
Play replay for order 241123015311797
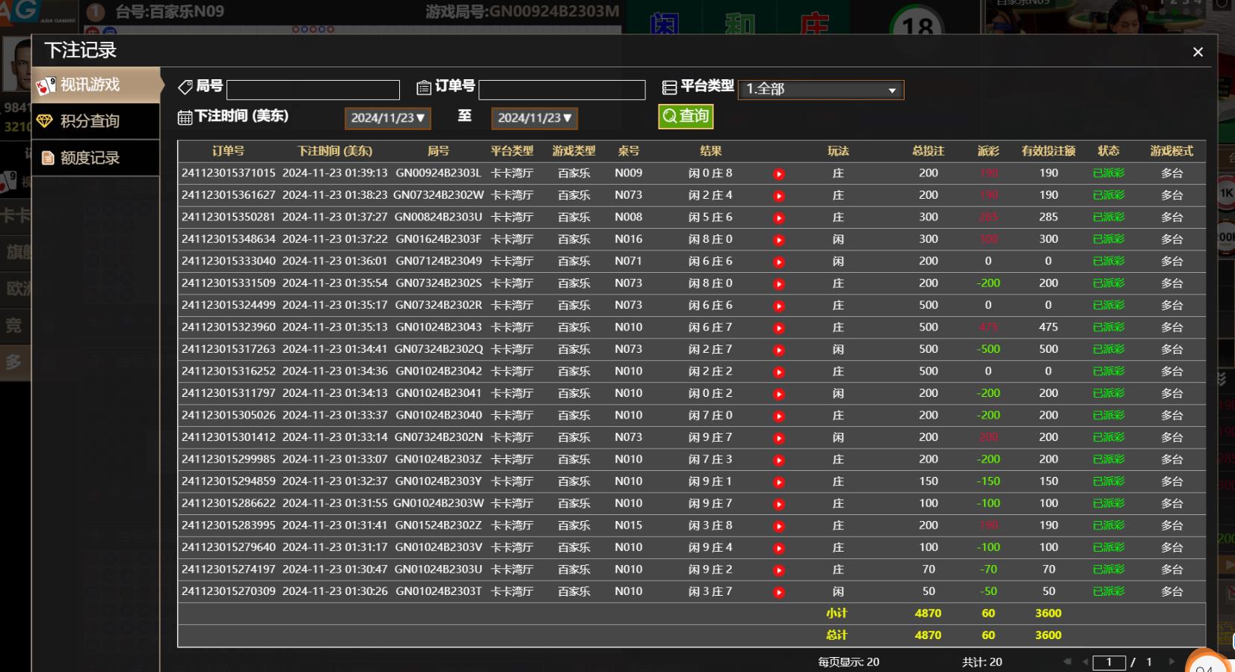point(779,395)
